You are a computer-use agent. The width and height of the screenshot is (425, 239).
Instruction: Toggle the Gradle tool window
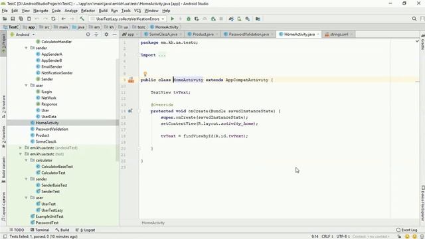[x=422, y=42]
